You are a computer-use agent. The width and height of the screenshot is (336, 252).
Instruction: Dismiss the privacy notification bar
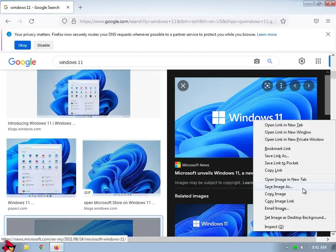coord(328,34)
